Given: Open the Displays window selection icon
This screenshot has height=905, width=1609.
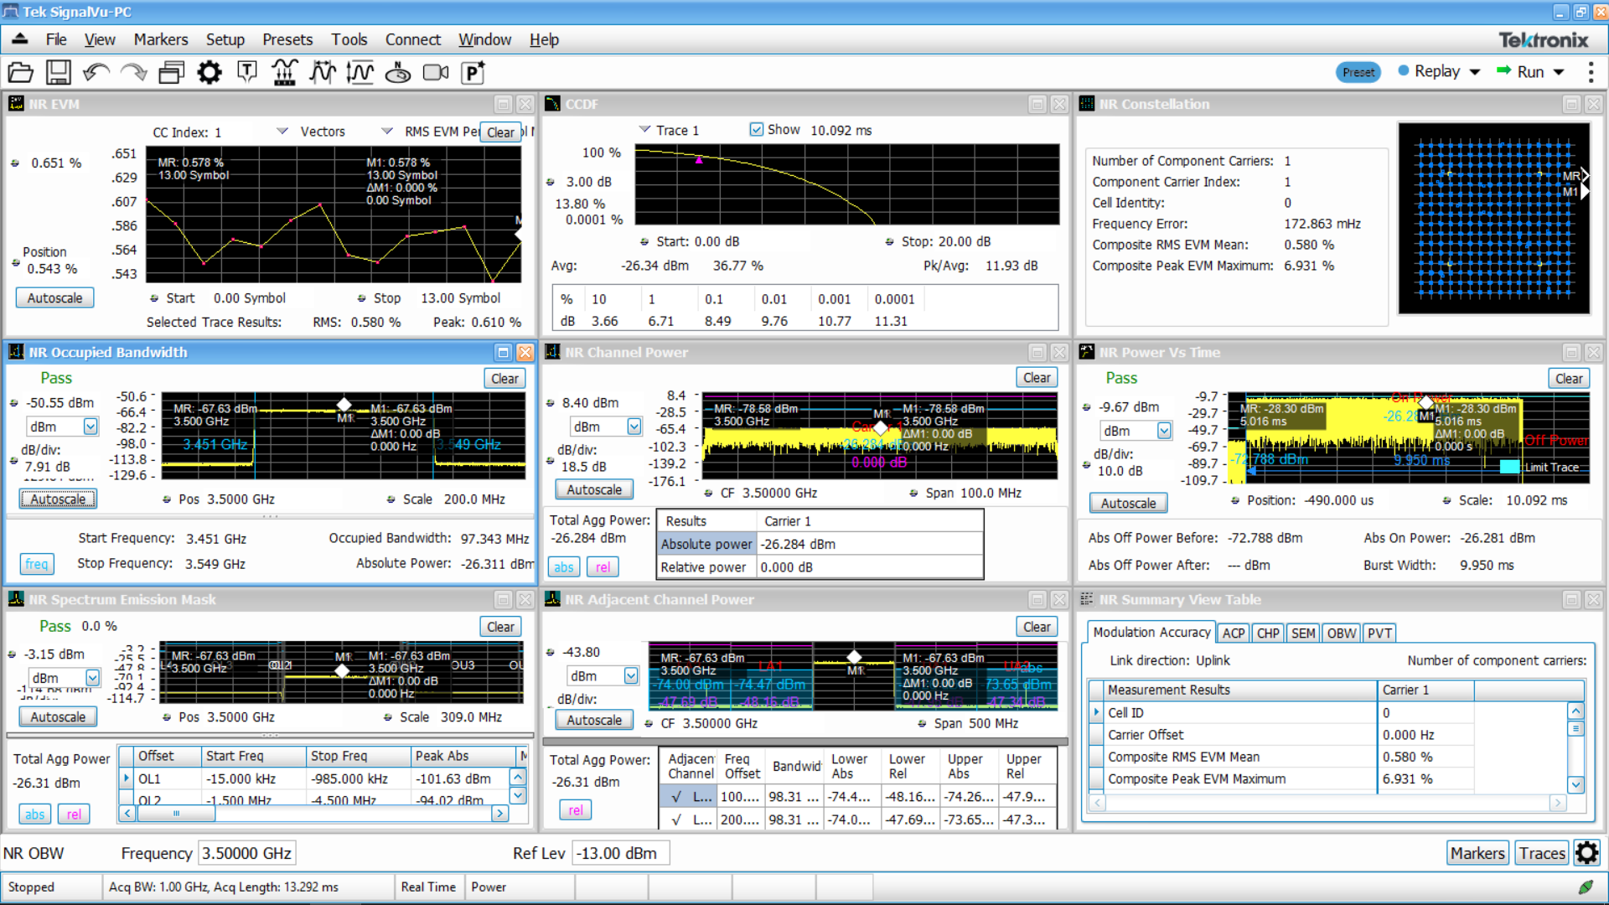Looking at the screenshot, I should (172, 73).
